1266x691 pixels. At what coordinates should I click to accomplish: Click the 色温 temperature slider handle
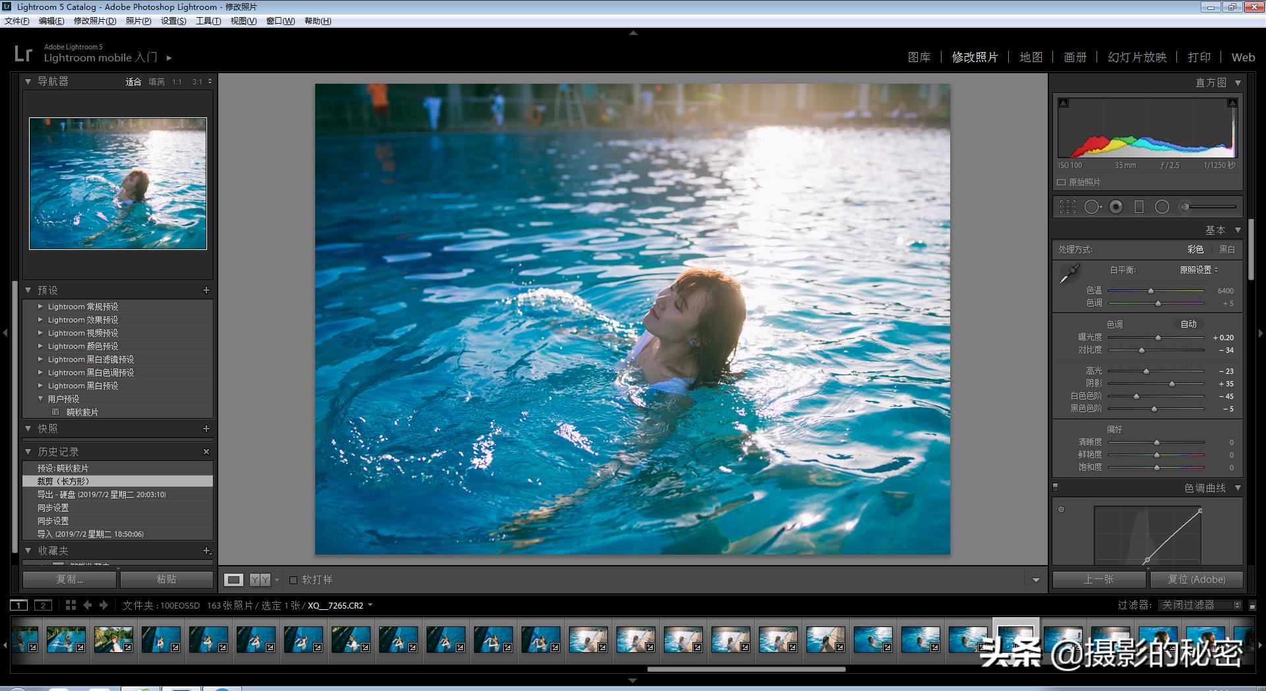tap(1151, 291)
